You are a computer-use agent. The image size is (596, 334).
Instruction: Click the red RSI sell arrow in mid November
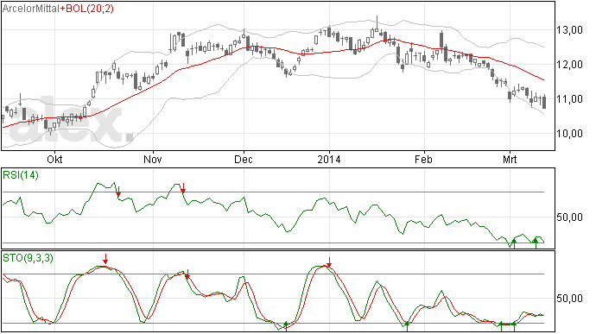click(183, 188)
